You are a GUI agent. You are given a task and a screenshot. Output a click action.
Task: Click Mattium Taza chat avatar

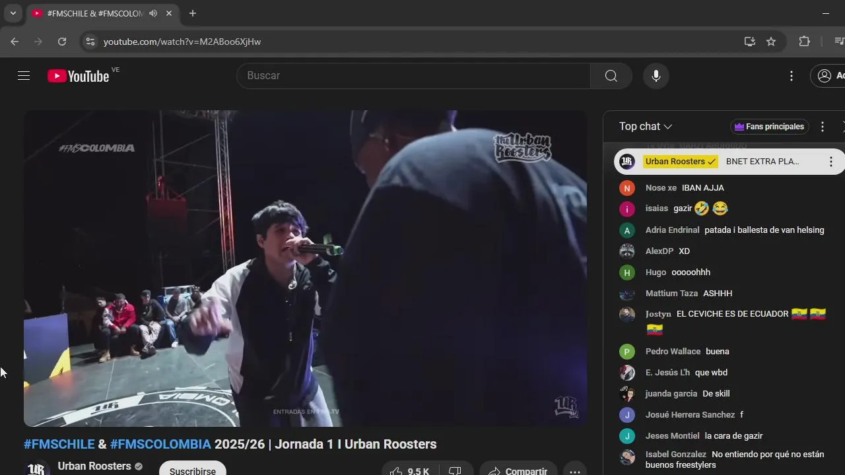627,294
